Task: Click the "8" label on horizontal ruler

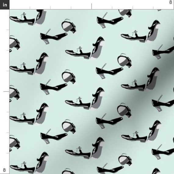Action: point(171,2)
